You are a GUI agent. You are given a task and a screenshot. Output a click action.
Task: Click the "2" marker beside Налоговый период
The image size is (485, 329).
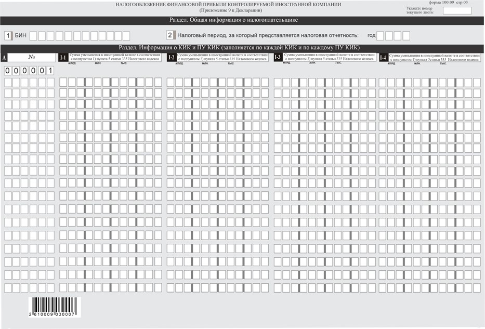pos(170,35)
